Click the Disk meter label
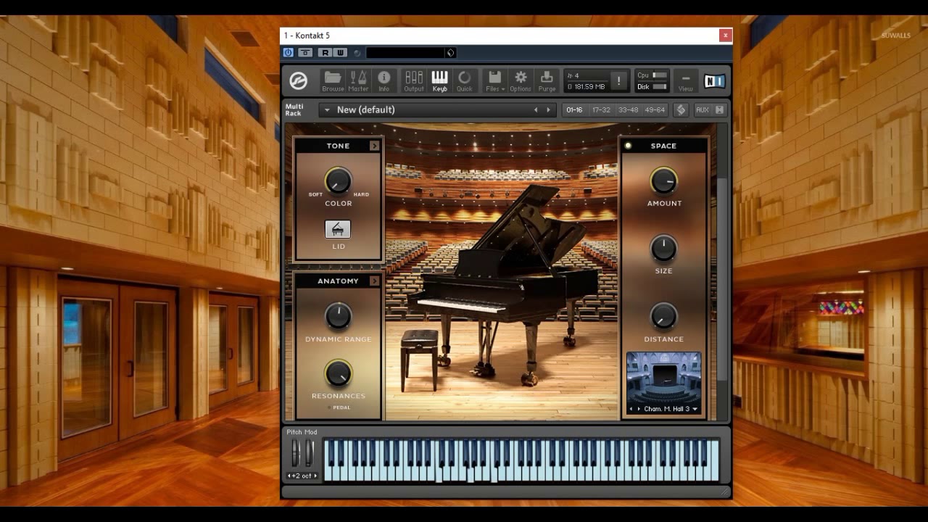This screenshot has width=928, height=522. point(643,87)
